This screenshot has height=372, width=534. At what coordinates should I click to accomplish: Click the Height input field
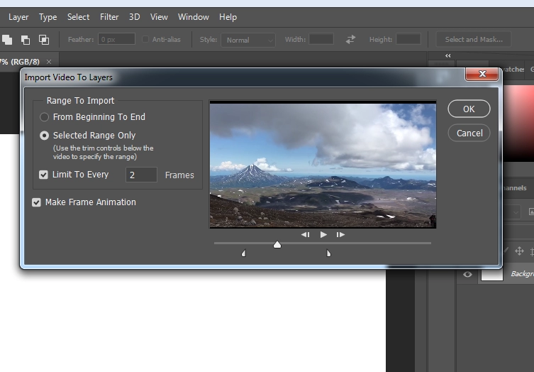click(x=408, y=40)
